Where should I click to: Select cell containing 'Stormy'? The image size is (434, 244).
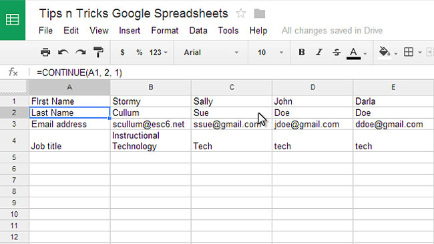click(151, 101)
